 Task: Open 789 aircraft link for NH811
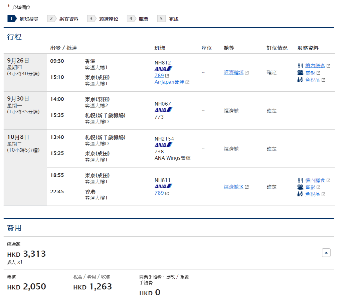point(159,193)
